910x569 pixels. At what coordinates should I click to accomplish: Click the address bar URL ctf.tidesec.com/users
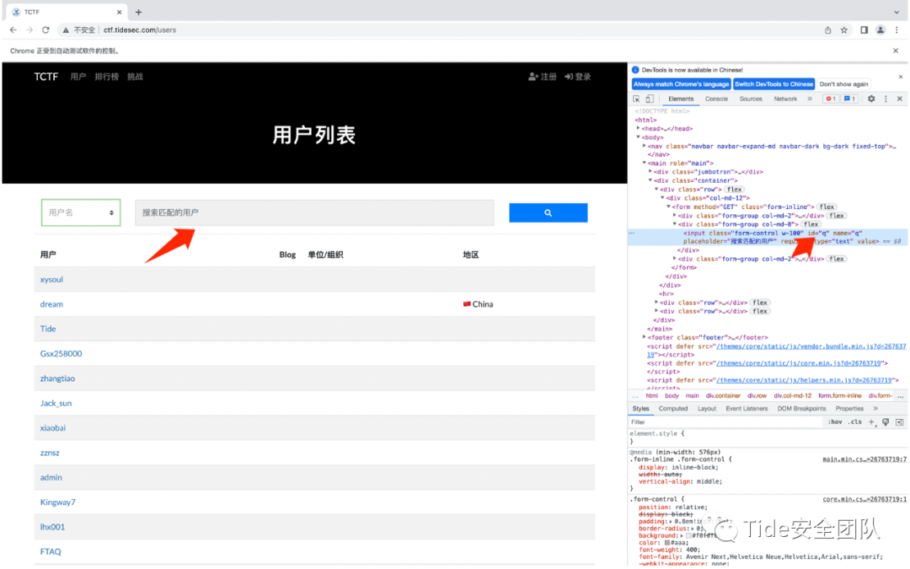click(139, 30)
